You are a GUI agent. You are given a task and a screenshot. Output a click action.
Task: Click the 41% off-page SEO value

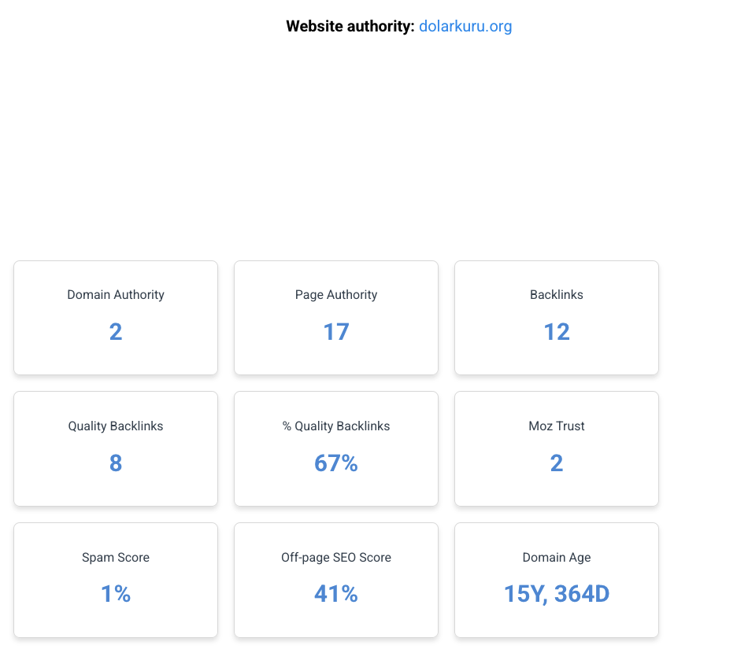[x=336, y=594]
